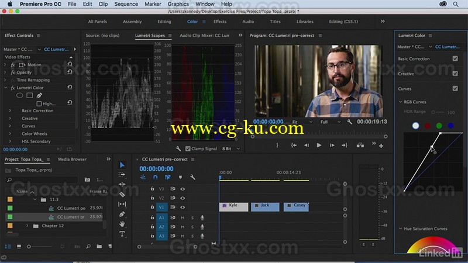Select the Selection arrow tool
The image size is (468, 263).
122,165
